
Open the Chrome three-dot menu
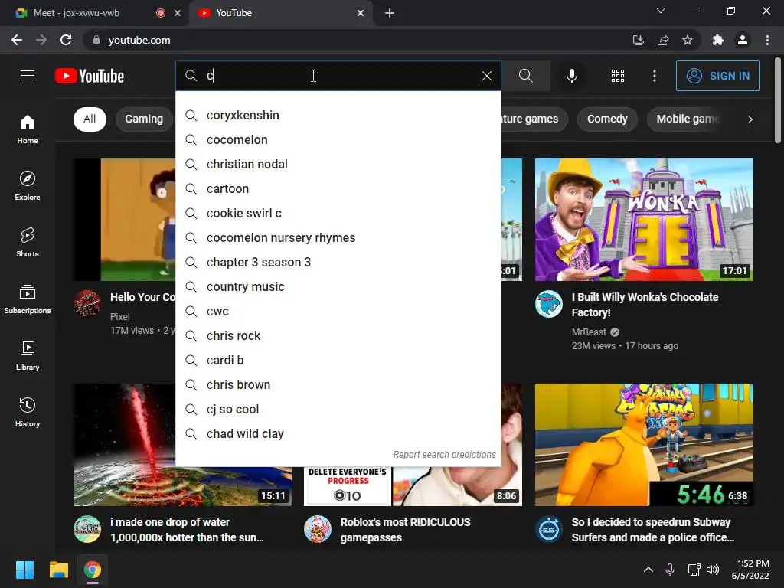pos(767,40)
